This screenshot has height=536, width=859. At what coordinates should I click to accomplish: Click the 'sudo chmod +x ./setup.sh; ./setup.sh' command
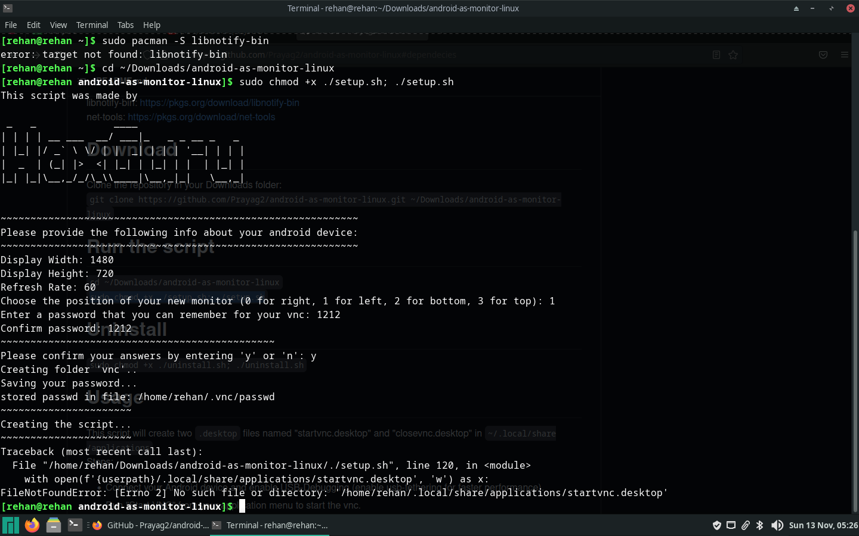[x=347, y=82]
